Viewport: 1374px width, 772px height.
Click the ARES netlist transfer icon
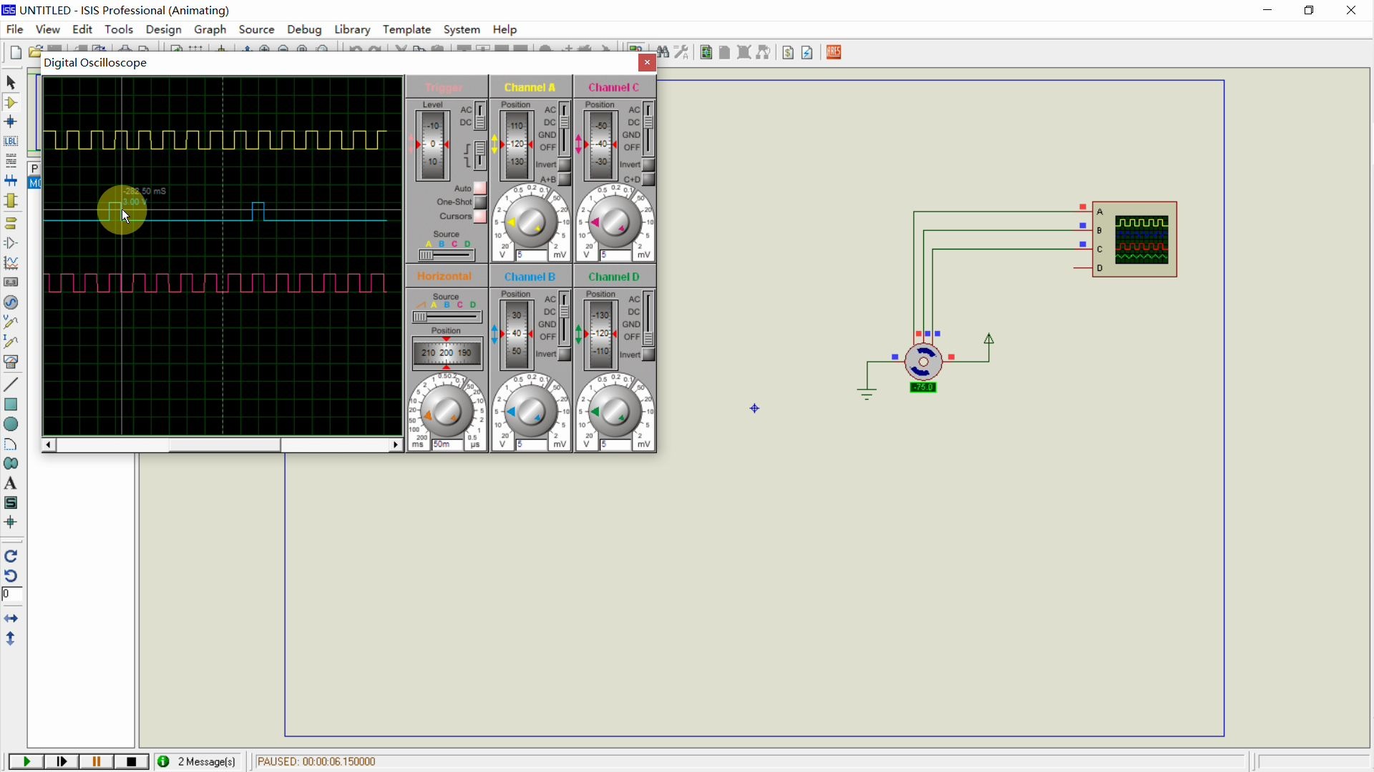(834, 52)
